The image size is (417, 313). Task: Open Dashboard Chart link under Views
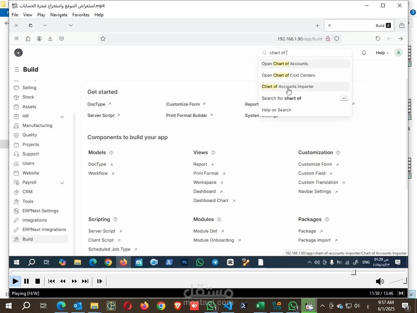pyautogui.click(x=214, y=200)
